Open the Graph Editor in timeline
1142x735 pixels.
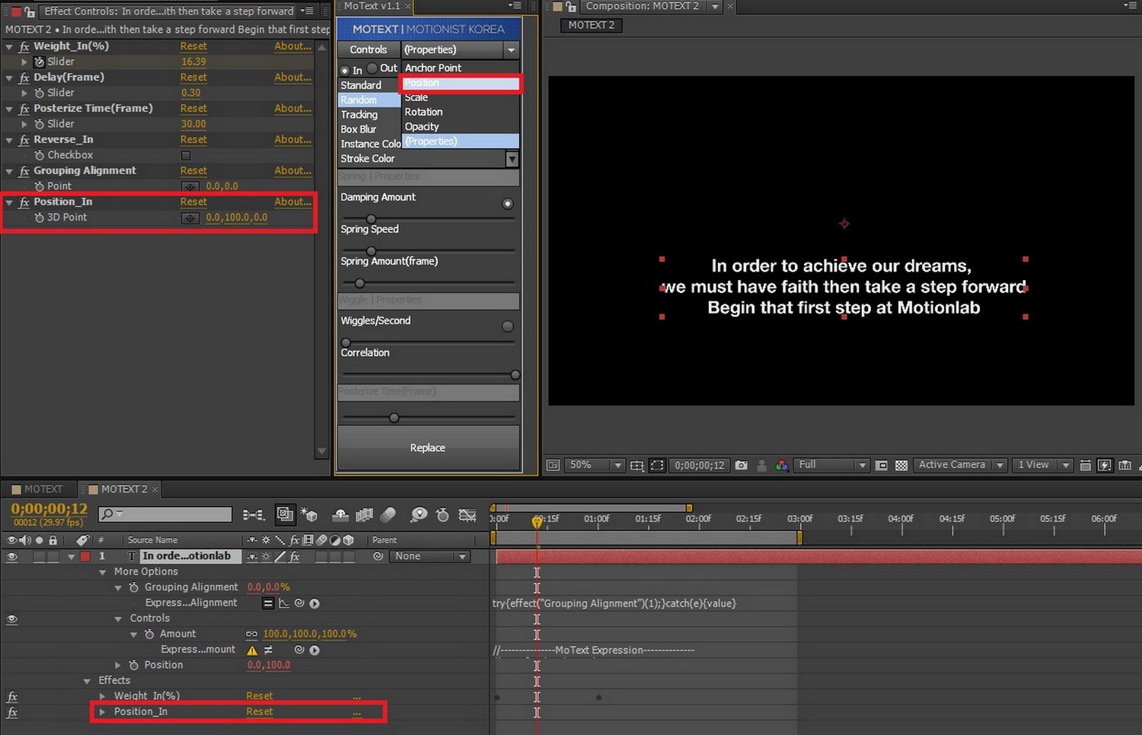click(467, 515)
